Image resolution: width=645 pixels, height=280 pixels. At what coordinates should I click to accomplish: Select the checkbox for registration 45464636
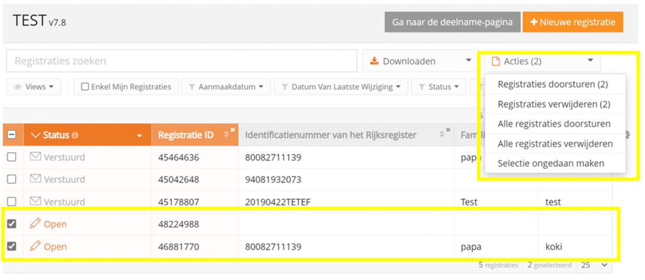tap(11, 157)
